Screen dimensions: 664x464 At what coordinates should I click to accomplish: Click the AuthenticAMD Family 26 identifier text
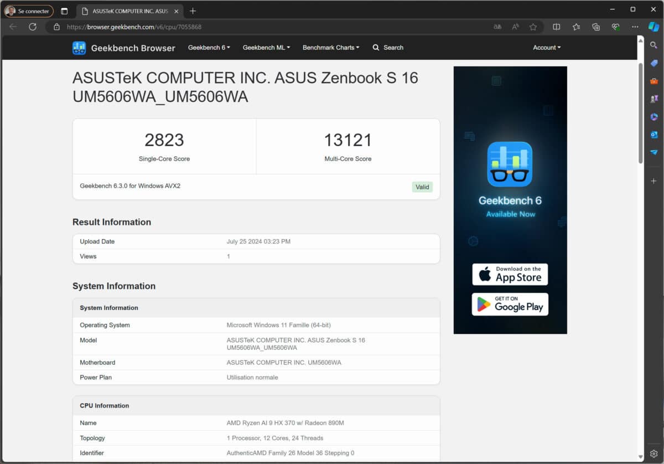(x=290, y=453)
